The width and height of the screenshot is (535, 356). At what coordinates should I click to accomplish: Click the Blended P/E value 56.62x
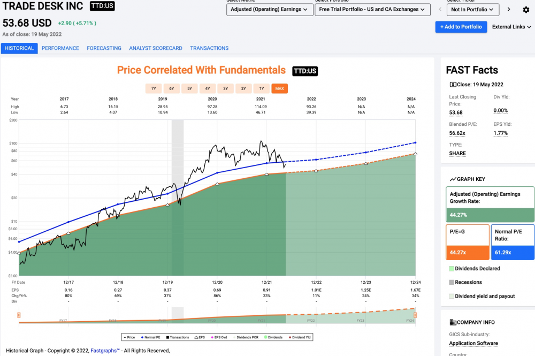pos(457,133)
